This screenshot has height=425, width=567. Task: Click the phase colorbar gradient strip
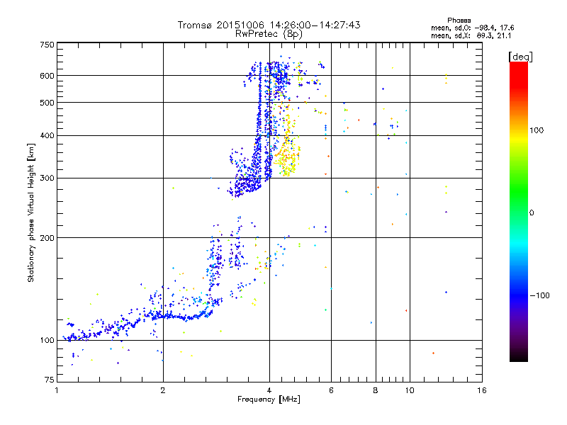click(519, 211)
